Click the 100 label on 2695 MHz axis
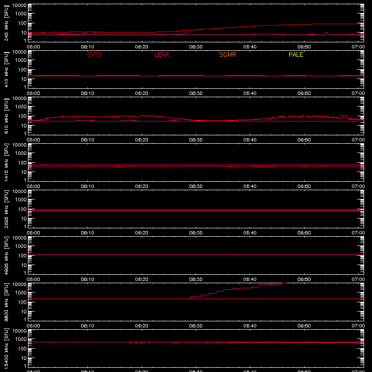 coord(22,209)
